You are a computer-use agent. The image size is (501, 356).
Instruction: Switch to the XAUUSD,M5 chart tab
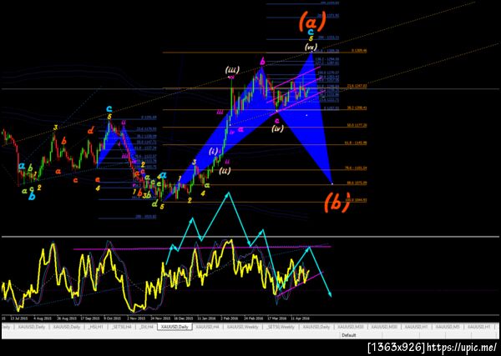[447, 327]
